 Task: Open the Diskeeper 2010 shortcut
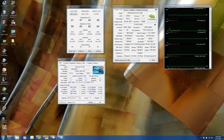click(x=4, y=62)
